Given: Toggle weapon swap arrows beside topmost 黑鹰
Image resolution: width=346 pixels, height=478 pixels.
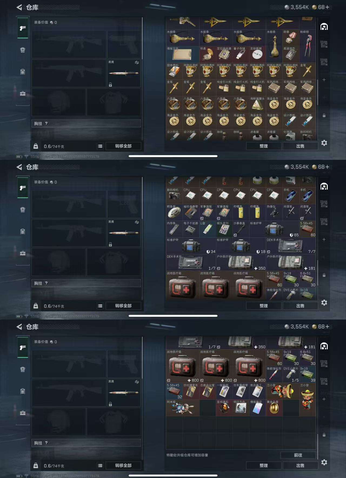Looking at the screenshot, I should [137, 63].
